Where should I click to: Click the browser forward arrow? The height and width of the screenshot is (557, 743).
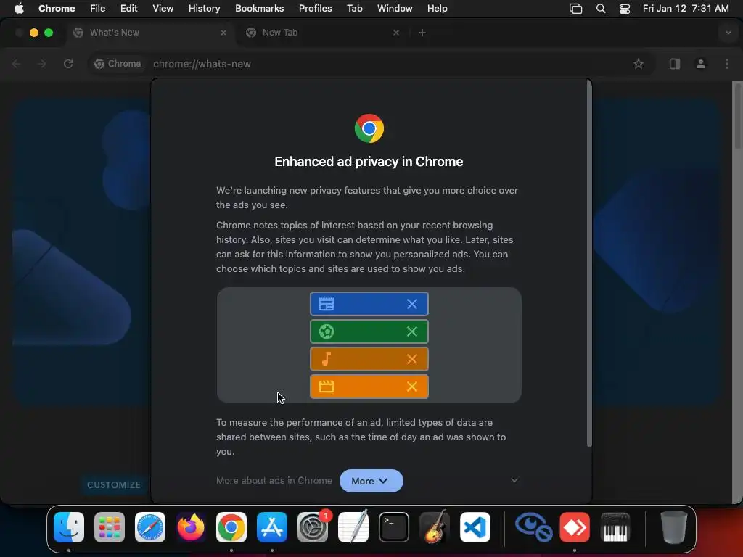pyautogui.click(x=42, y=64)
